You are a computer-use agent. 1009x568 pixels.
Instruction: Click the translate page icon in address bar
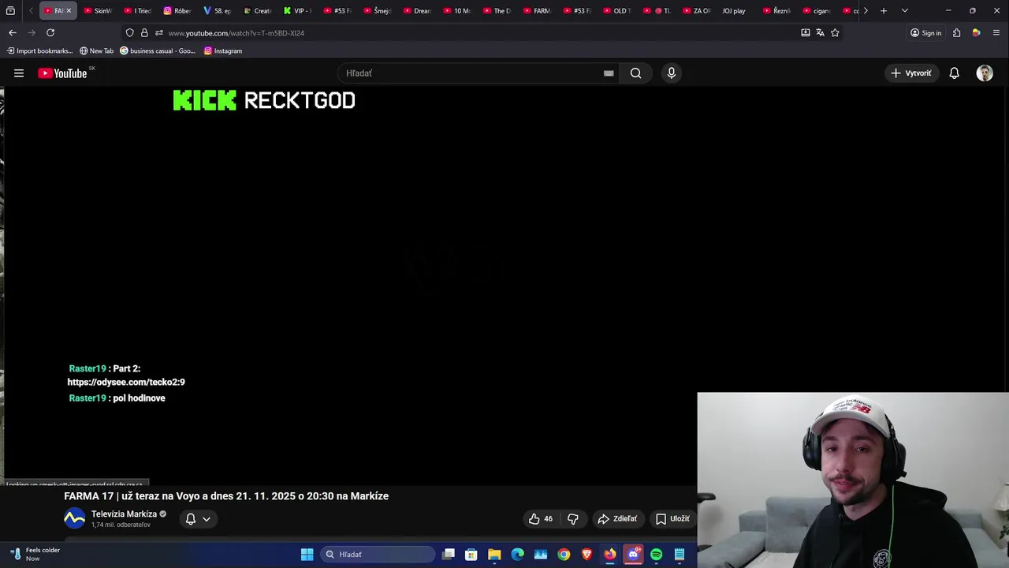pos(820,32)
